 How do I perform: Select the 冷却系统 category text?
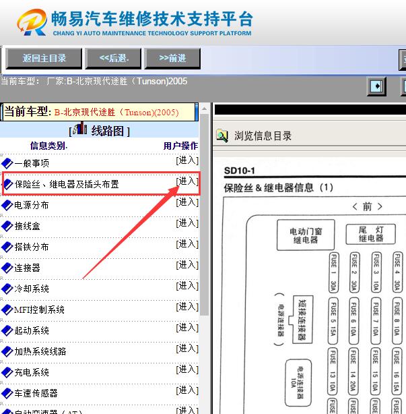pyautogui.click(x=32, y=289)
